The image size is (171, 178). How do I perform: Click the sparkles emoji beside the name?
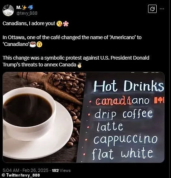point(24,8)
